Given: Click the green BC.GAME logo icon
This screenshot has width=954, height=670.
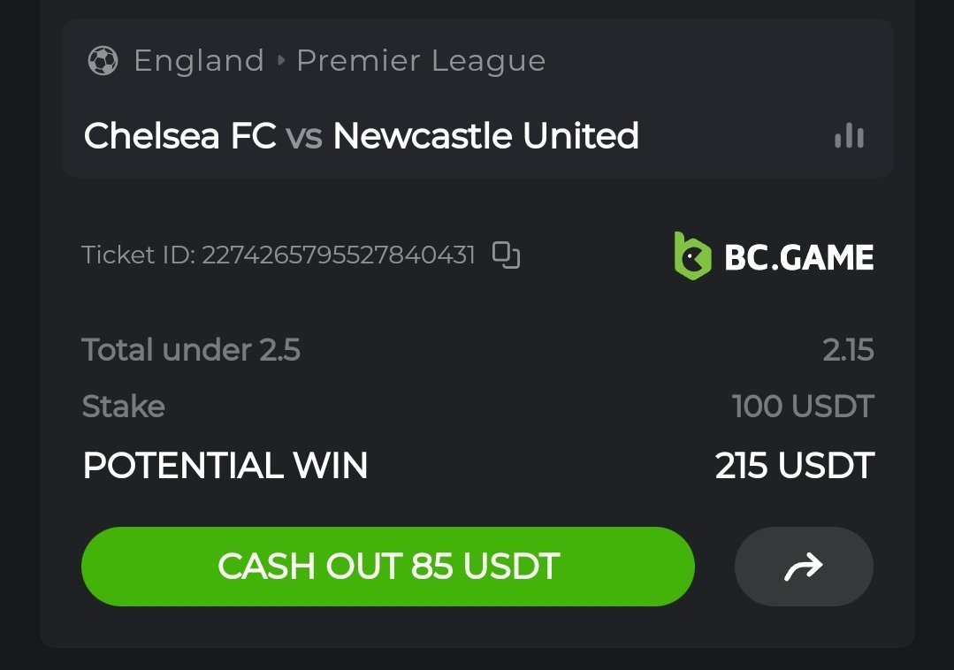Looking at the screenshot, I should (x=692, y=256).
